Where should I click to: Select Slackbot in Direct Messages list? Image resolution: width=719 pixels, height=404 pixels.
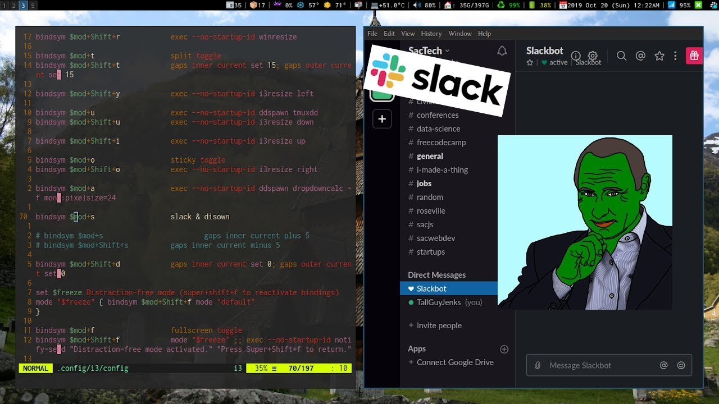coord(449,288)
